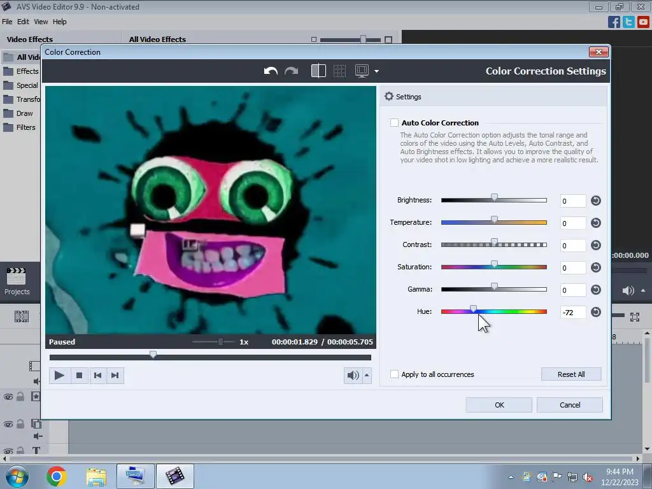The image size is (652, 489).
Task: Play the preview video
Action: pos(59,376)
